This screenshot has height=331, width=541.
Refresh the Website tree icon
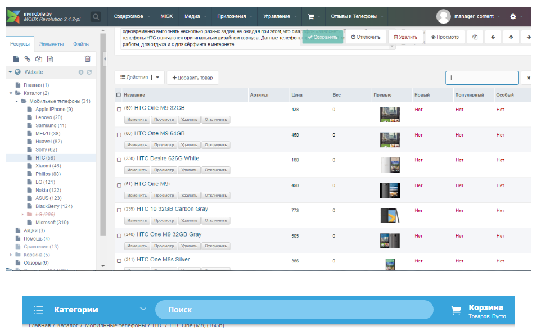click(x=89, y=72)
